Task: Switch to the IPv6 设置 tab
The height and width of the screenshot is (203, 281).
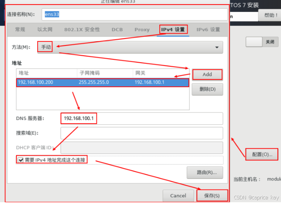Action: click(208, 29)
